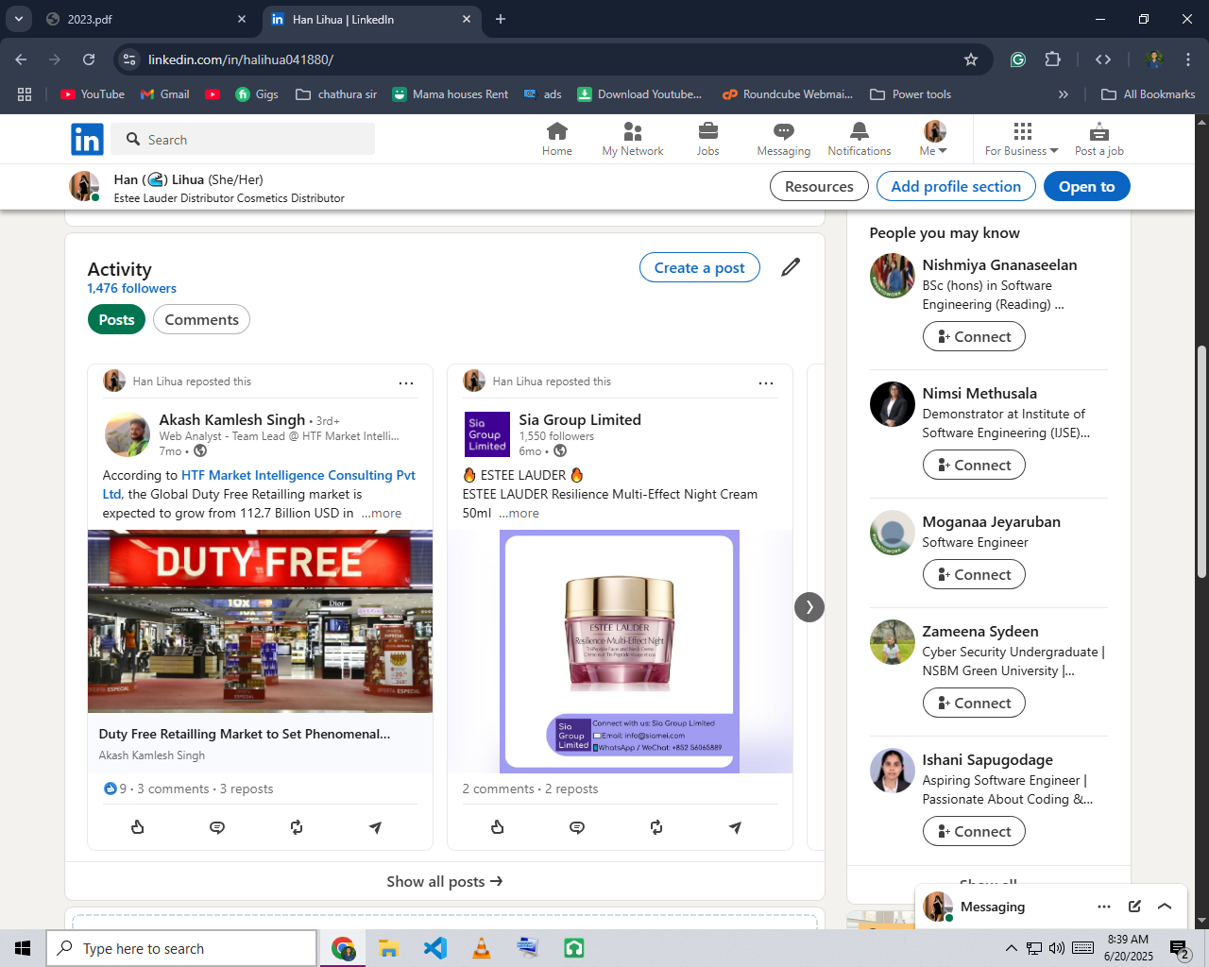
Task: Expand the Messaging panel chevron
Action: tap(1165, 907)
